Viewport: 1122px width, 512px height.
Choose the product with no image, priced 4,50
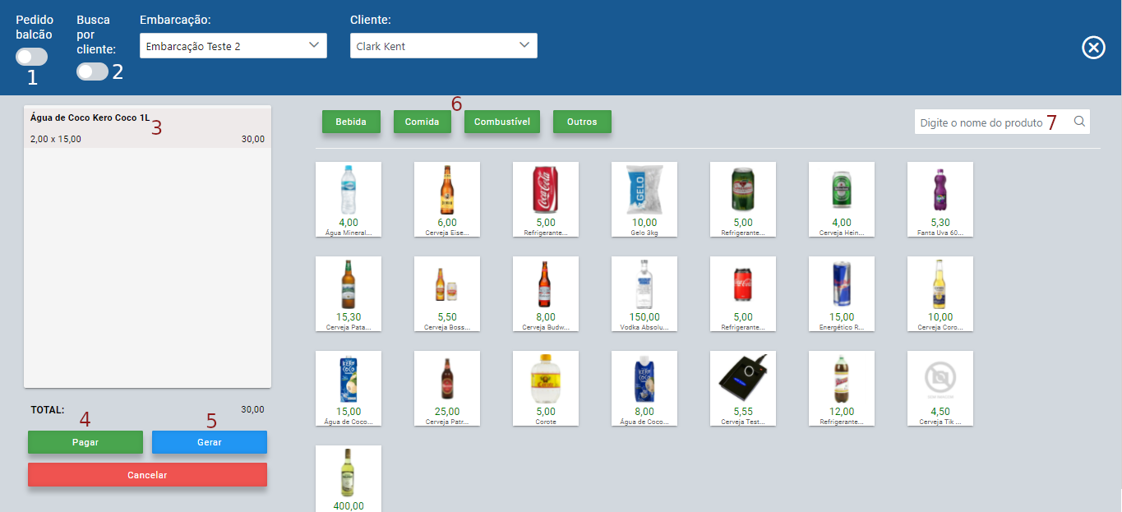pos(940,388)
